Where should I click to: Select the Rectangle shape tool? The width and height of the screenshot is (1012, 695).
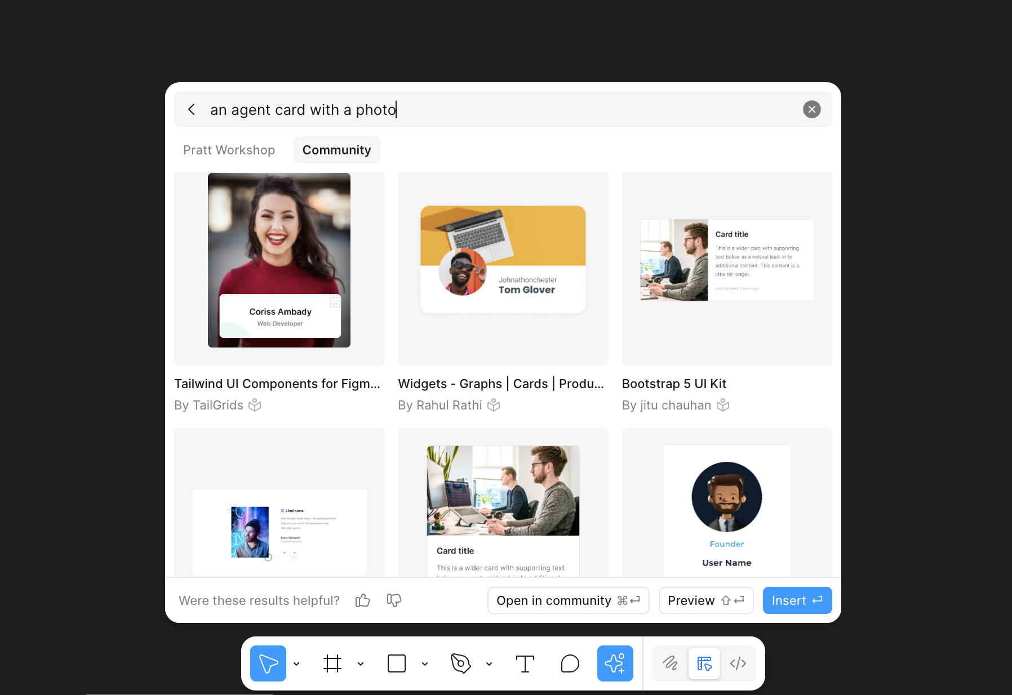(397, 663)
